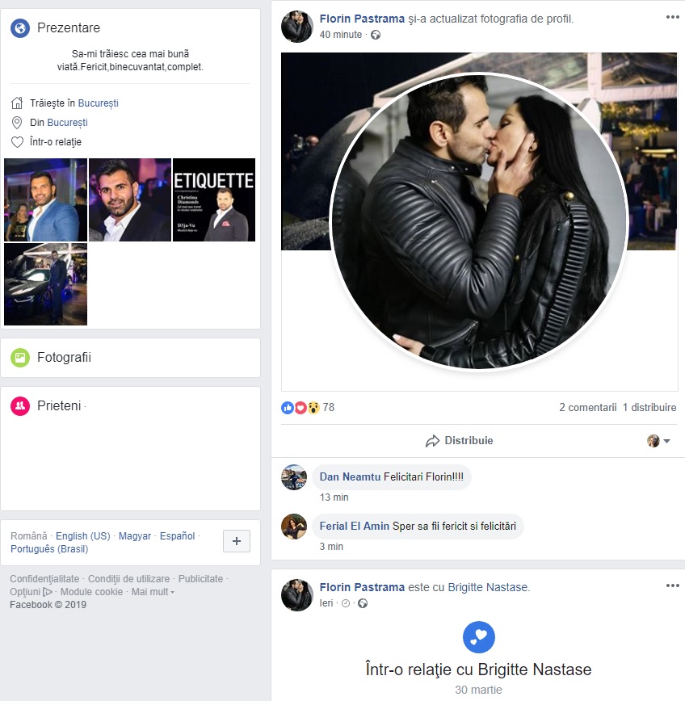
Task: Open the three-dot menu on relationship post
Action: 672,586
